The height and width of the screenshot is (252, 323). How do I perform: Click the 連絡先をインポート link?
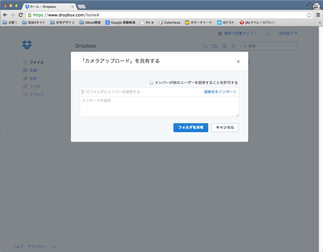pos(220,92)
